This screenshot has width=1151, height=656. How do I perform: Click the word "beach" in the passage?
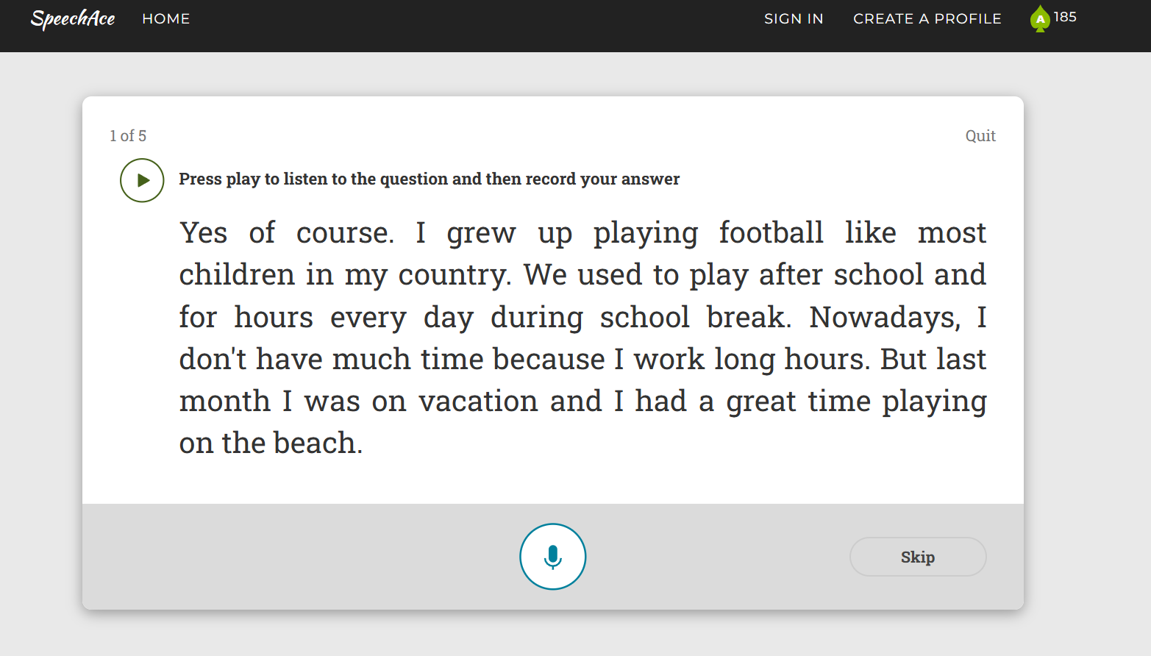tap(315, 443)
